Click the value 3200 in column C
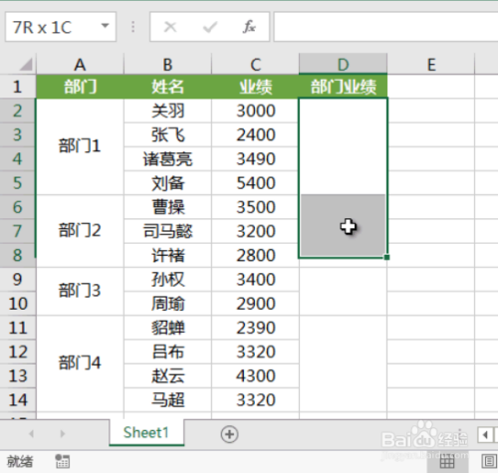 (x=255, y=231)
